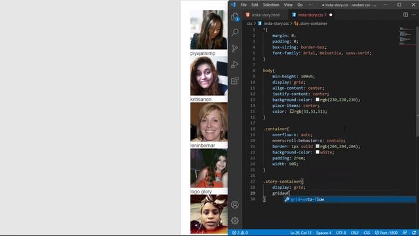Open the Go menu
Image resolution: width=419 pixels, height=236 pixels.
click(300, 5)
